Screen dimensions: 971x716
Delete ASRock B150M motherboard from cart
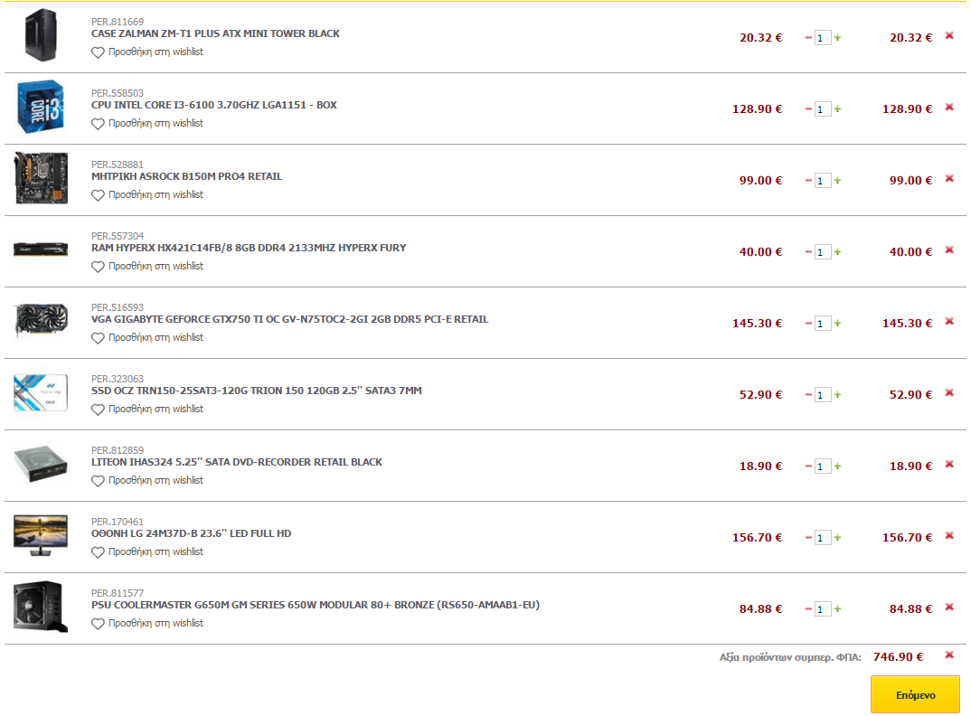949,178
